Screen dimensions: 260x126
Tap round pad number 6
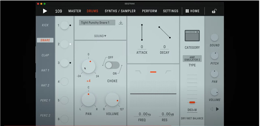tap(64, 119)
